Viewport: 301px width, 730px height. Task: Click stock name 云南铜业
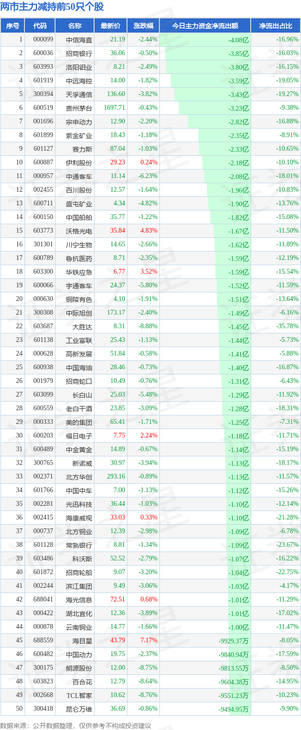79,627
